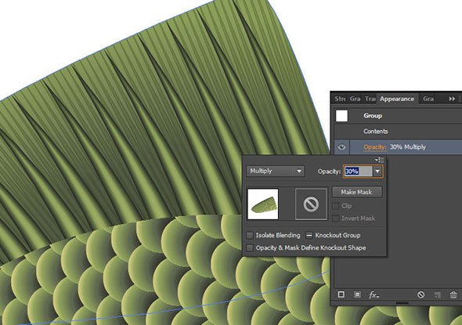
Task: Click Add New Fill icon in Appearance footer
Action: click(x=357, y=294)
